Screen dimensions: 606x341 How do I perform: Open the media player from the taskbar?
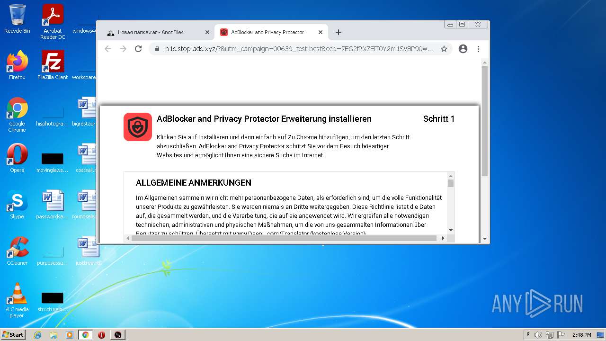pos(70,335)
